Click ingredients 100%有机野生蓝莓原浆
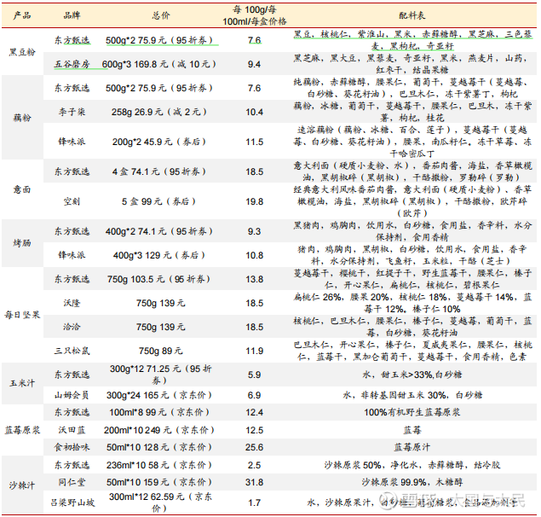Viewport: 541px width, 517px height. point(412,412)
